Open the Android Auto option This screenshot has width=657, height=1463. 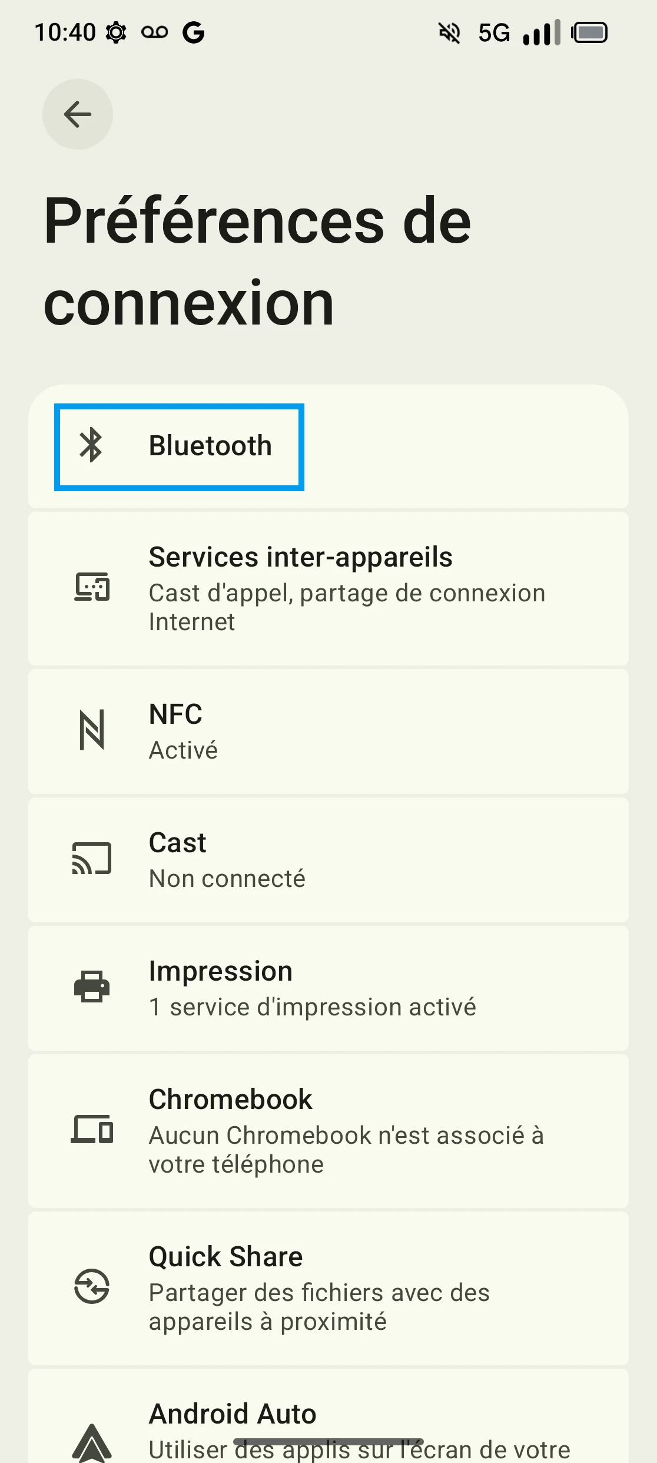pyautogui.click(x=233, y=1414)
